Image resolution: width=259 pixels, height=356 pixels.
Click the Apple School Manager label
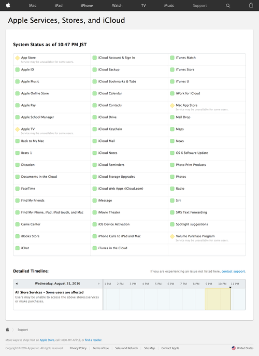coord(37,117)
